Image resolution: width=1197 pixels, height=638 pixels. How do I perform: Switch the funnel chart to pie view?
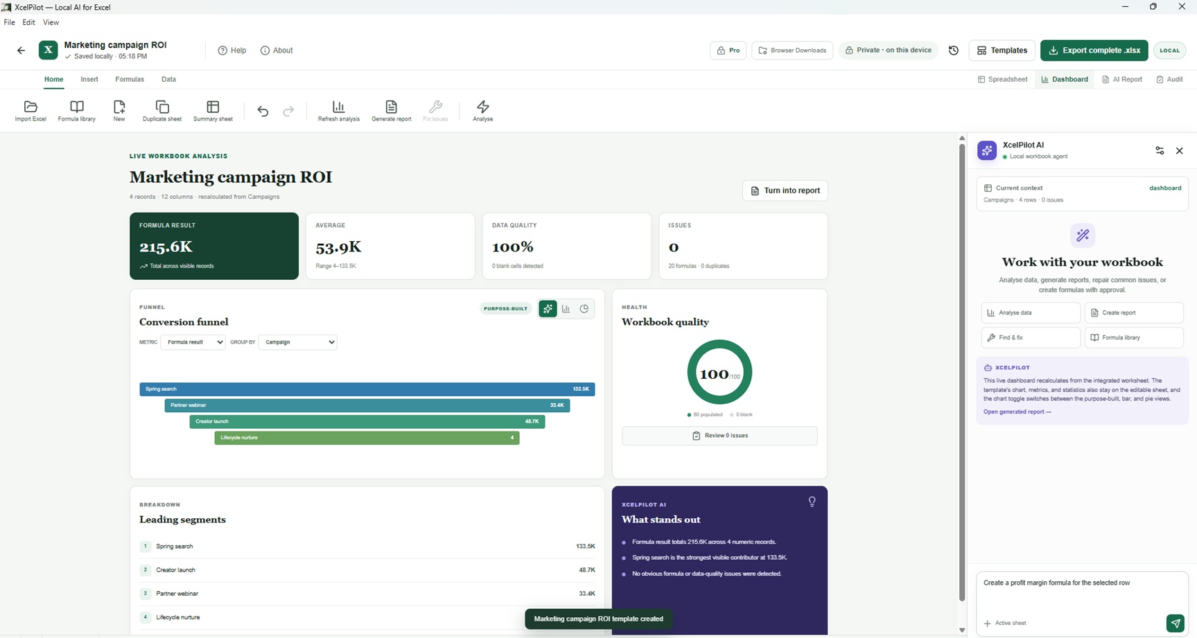click(x=584, y=309)
